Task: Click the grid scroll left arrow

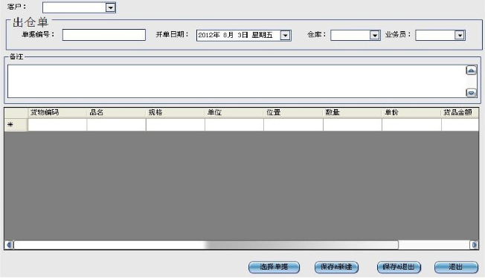Action: point(9,245)
